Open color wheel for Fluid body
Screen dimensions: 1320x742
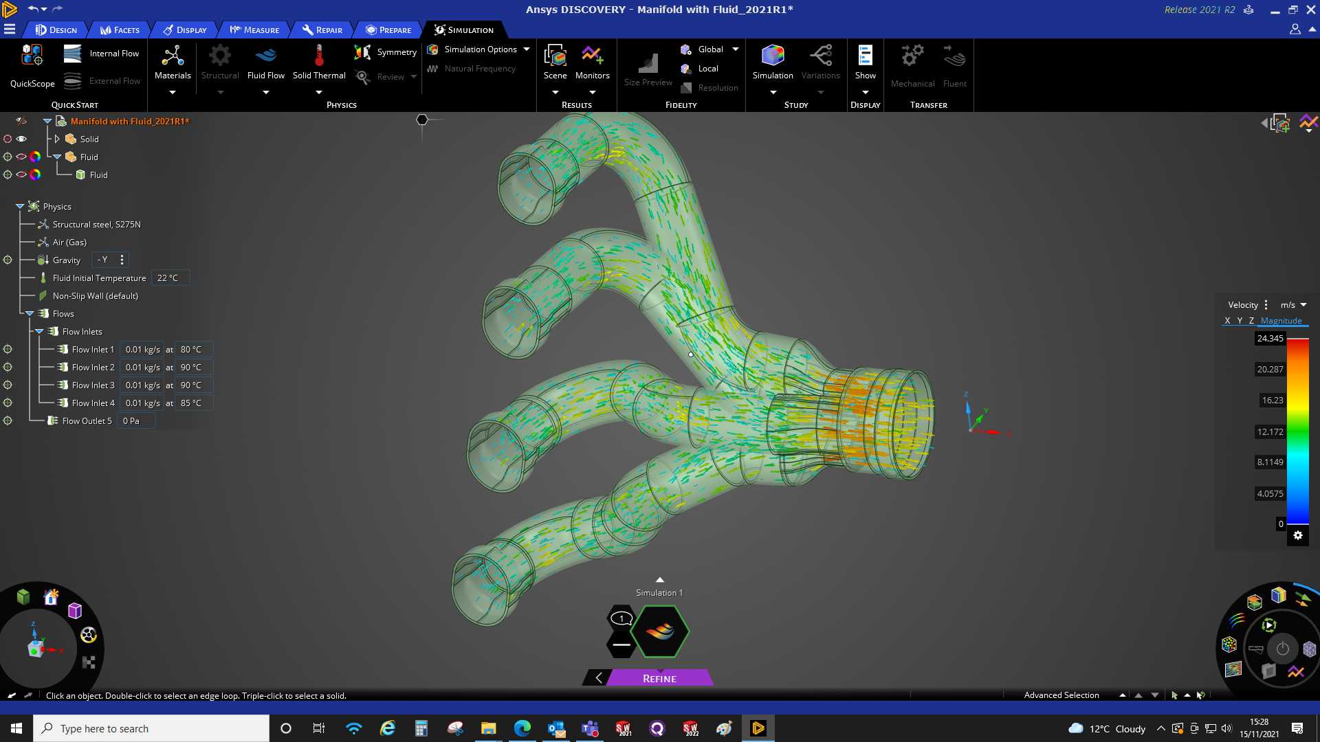[x=35, y=175]
